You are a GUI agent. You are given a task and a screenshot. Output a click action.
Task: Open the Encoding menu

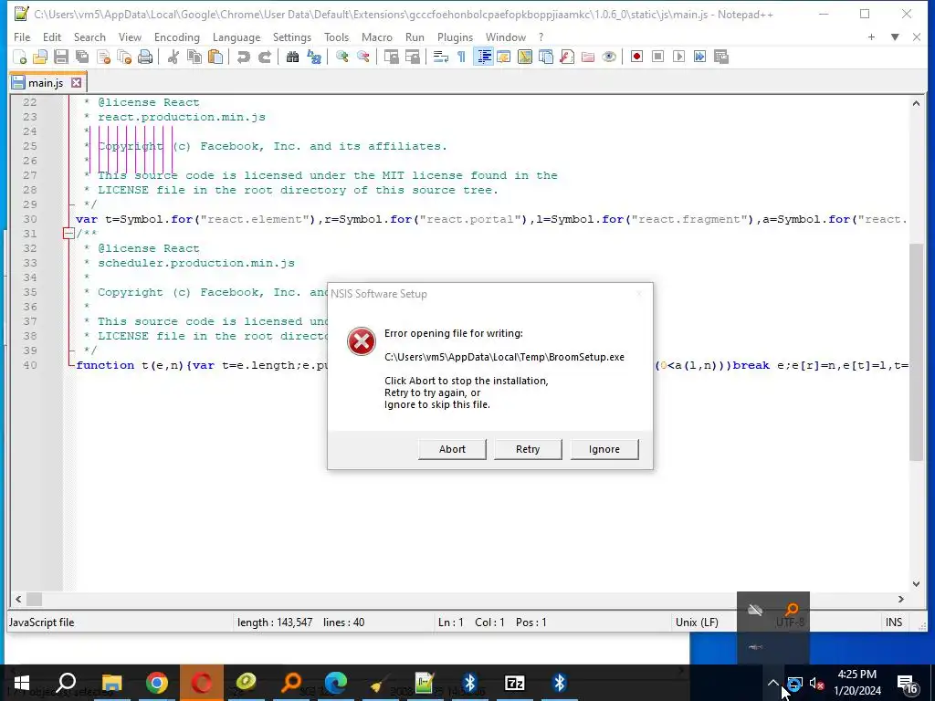[176, 37]
